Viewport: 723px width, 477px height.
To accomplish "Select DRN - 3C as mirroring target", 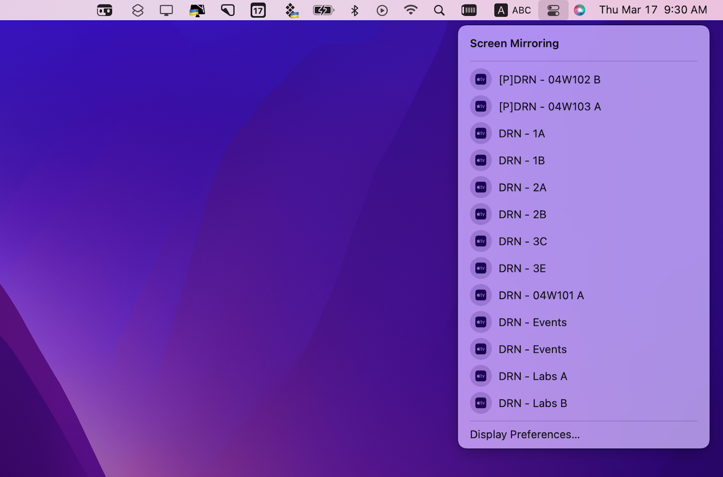I will pos(522,241).
